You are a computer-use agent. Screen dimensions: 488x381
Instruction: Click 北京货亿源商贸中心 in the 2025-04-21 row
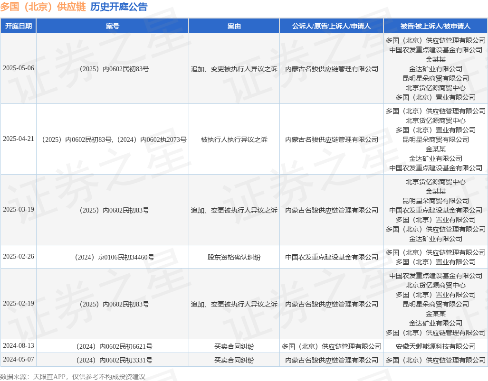(x=435, y=121)
